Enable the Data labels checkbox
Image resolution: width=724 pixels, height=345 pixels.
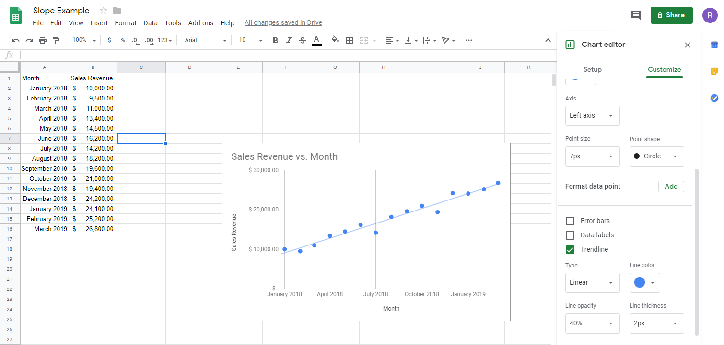click(570, 235)
